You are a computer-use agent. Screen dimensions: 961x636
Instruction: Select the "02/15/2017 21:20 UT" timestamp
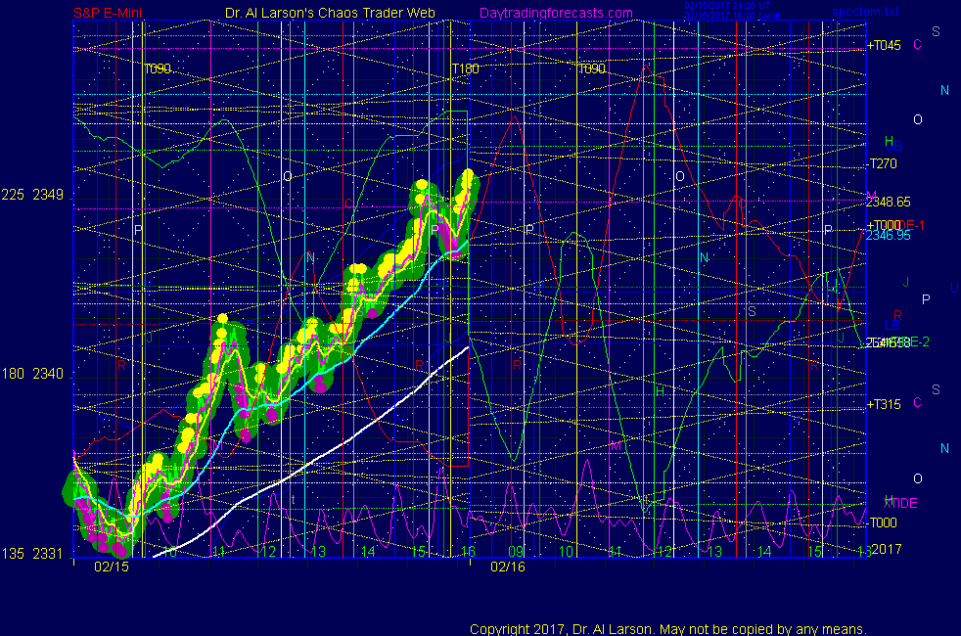point(727,6)
